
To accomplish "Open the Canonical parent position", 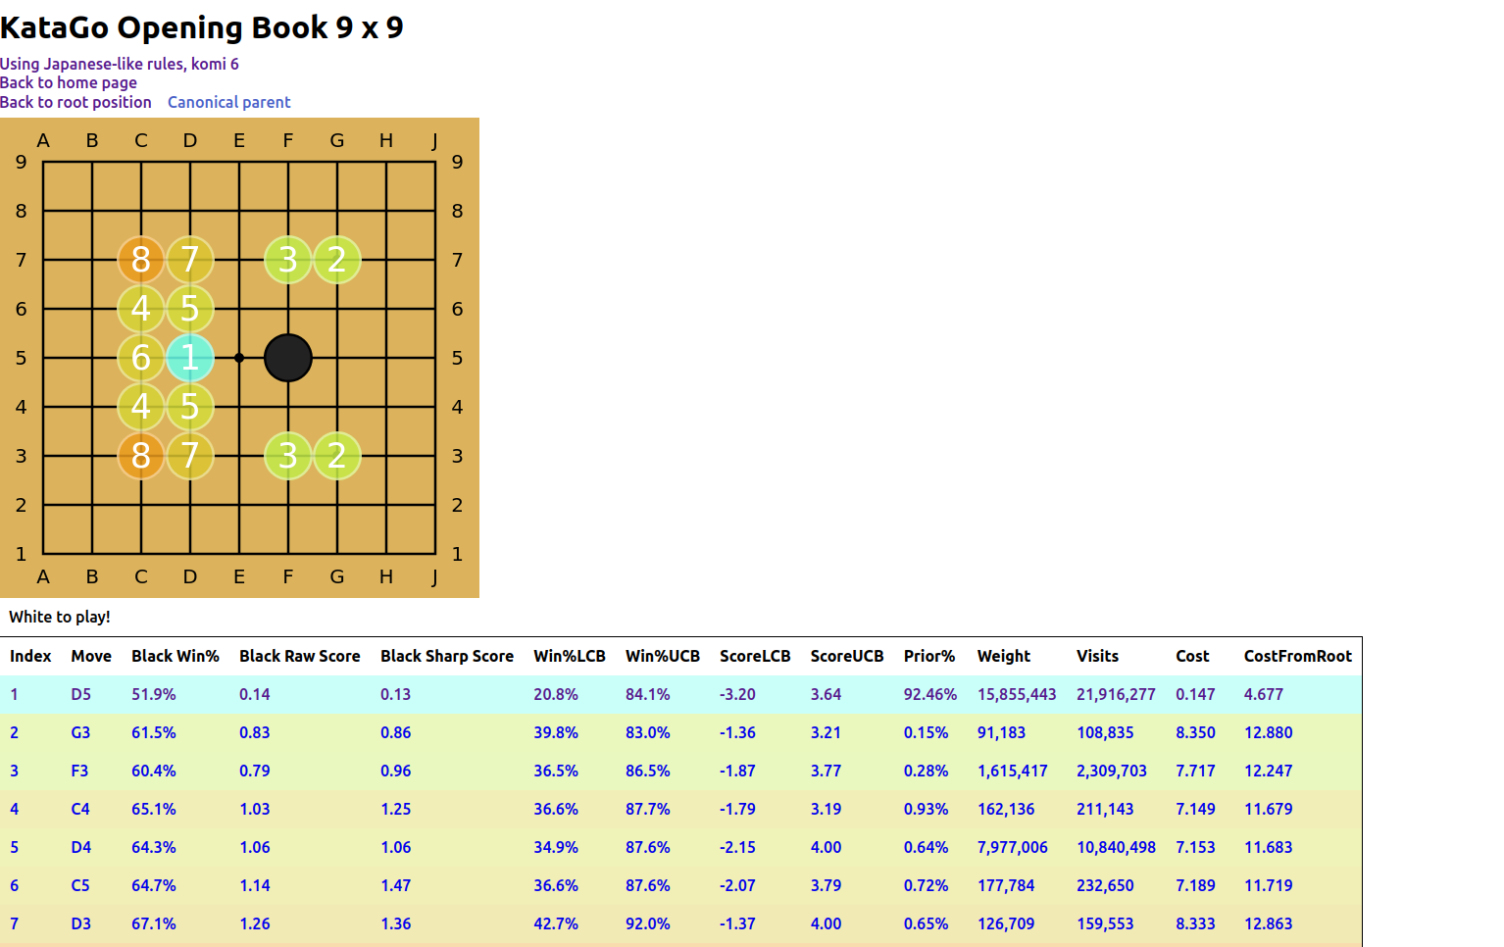I will (229, 102).
